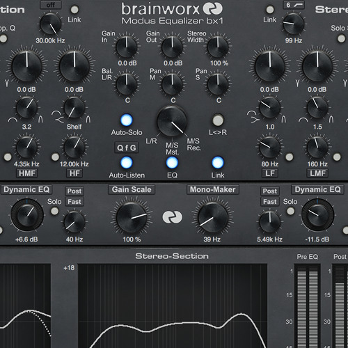The width and height of the screenshot is (348, 348).
Task: Click the HMF band button
Action: (27, 173)
